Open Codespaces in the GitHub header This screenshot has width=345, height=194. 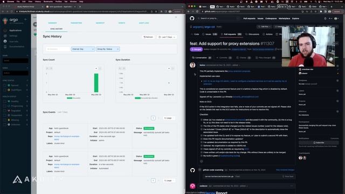(271, 18)
